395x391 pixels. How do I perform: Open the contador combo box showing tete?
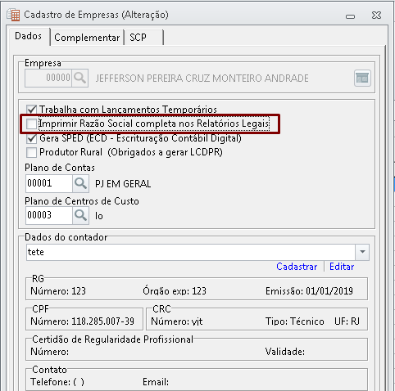coord(197,252)
